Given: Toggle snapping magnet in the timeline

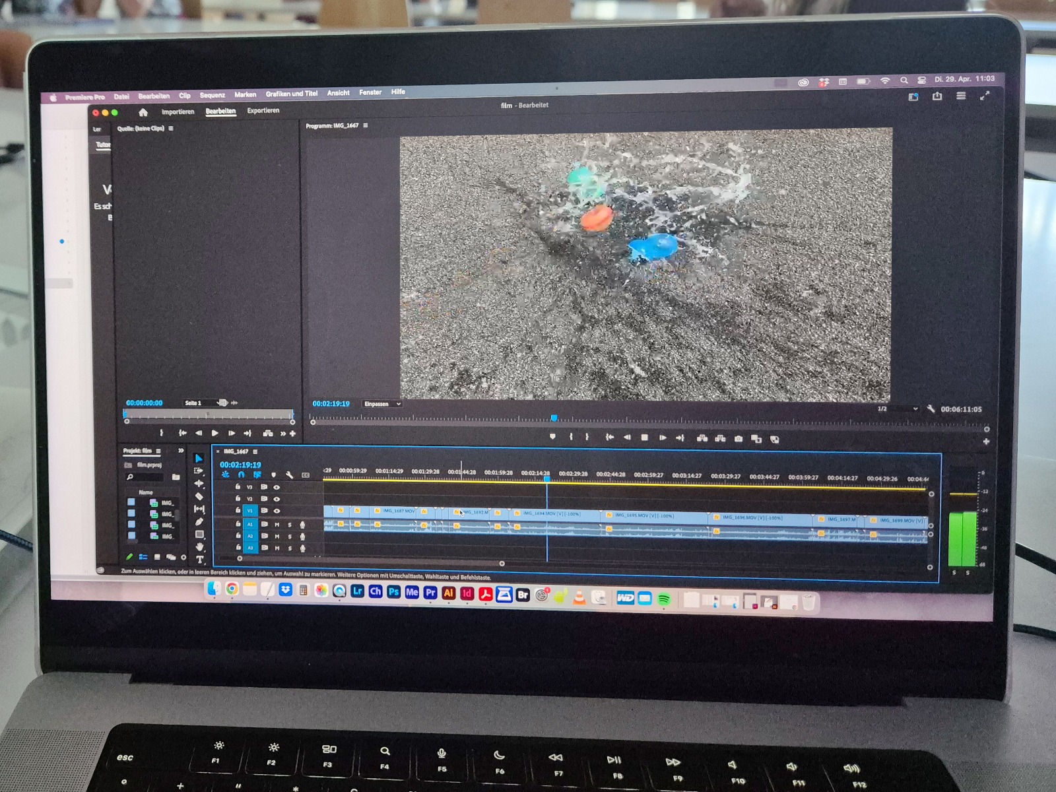Looking at the screenshot, I should [241, 475].
